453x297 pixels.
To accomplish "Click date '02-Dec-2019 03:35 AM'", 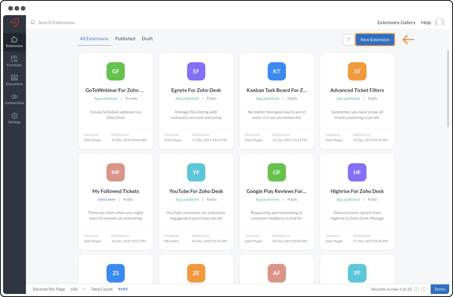I will point(209,241).
